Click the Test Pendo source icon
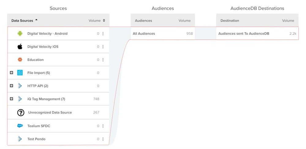The image size is (306, 149). pyautogui.click(x=20, y=139)
